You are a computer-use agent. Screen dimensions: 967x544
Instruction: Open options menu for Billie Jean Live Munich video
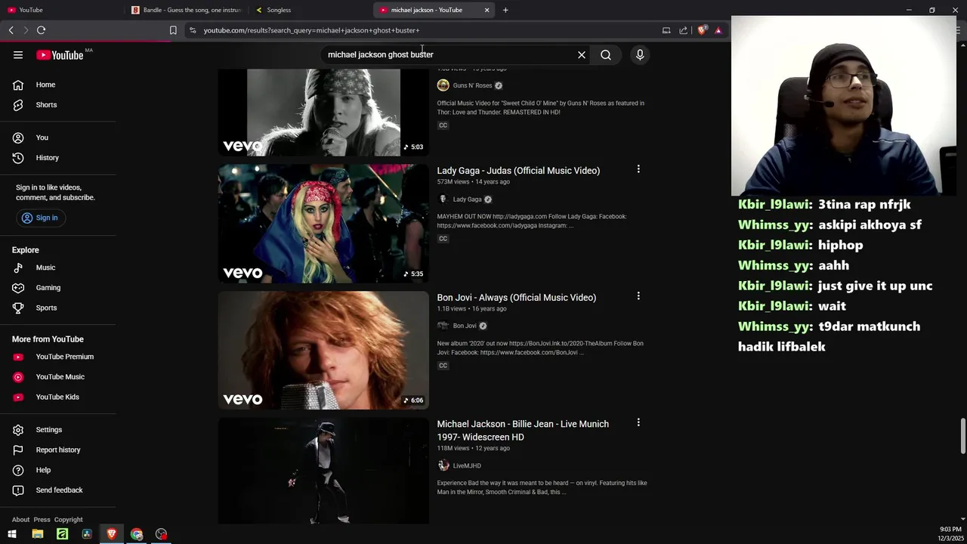(x=638, y=423)
